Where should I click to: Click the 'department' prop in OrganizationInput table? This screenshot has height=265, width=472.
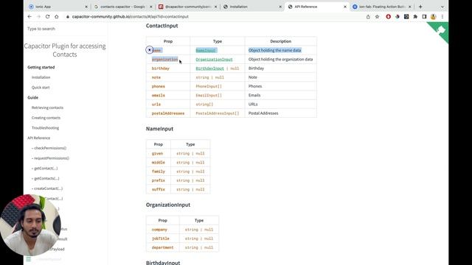tap(162, 247)
